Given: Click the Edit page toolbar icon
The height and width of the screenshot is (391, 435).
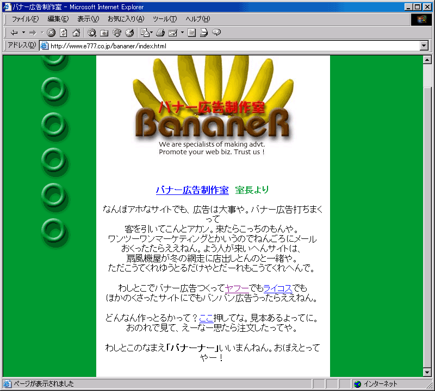Looking at the screenshot, I should tap(173, 33).
